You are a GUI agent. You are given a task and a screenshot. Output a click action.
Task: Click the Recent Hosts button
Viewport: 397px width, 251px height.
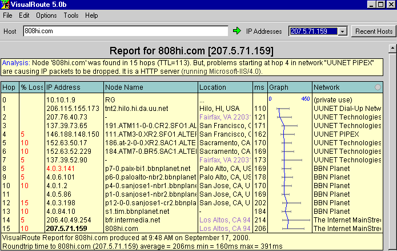click(374, 31)
